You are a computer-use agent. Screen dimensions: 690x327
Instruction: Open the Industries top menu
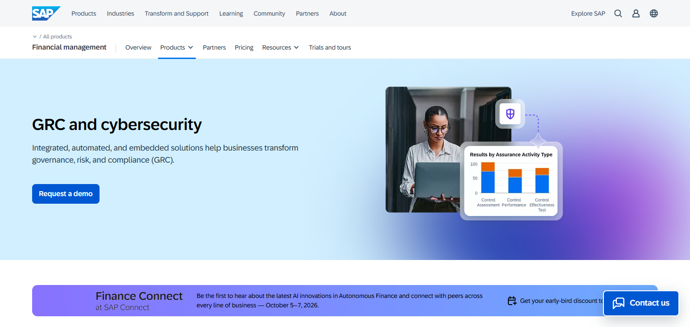(121, 13)
